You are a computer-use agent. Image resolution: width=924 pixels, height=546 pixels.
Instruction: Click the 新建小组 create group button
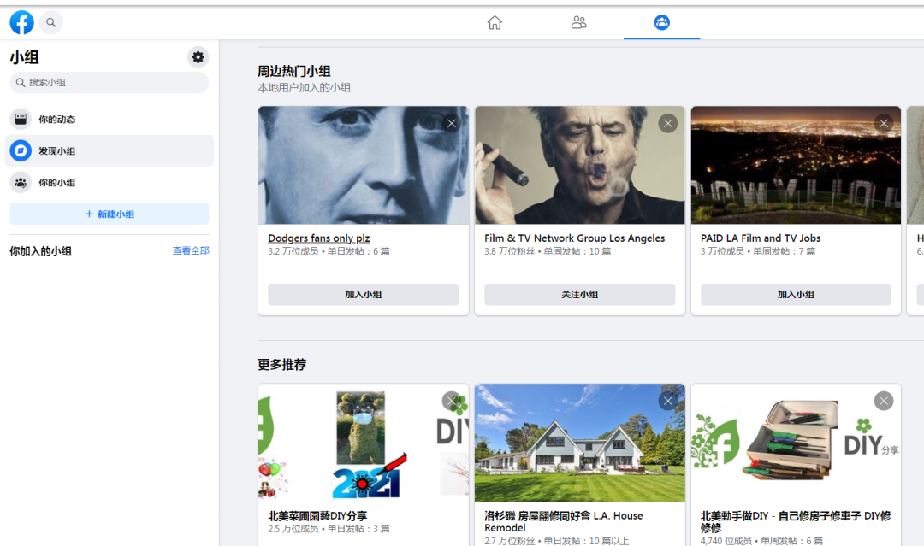click(x=109, y=214)
